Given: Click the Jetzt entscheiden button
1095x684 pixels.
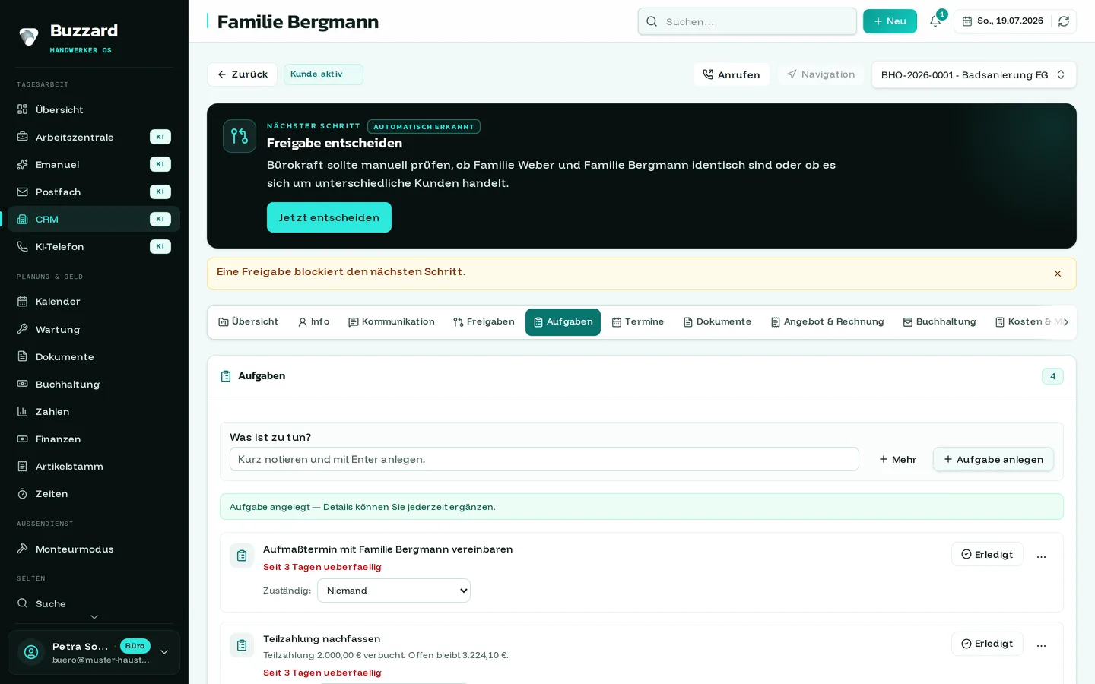Looking at the screenshot, I should pos(329,217).
